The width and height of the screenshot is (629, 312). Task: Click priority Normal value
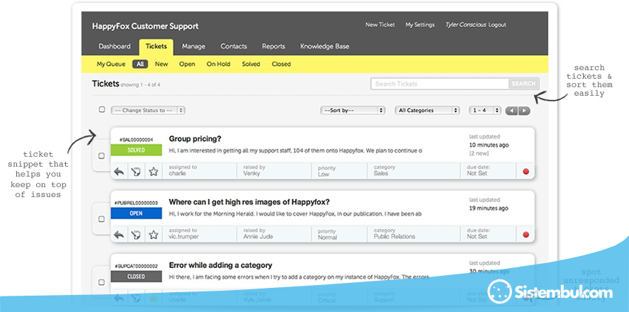click(327, 238)
